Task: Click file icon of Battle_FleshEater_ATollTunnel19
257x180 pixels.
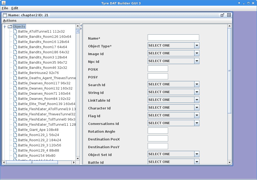Action: [x=15, y=109]
